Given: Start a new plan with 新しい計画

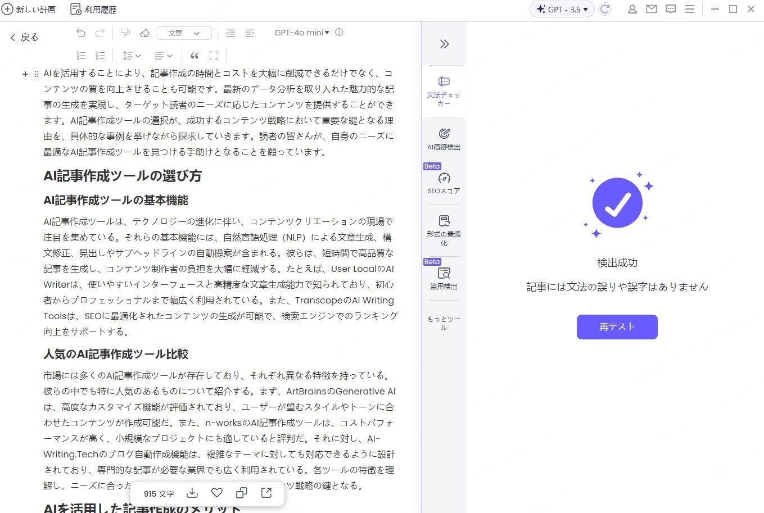Looking at the screenshot, I should (x=29, y=10).
